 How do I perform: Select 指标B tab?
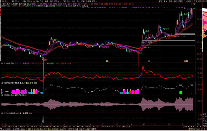[x=187, y=127]
